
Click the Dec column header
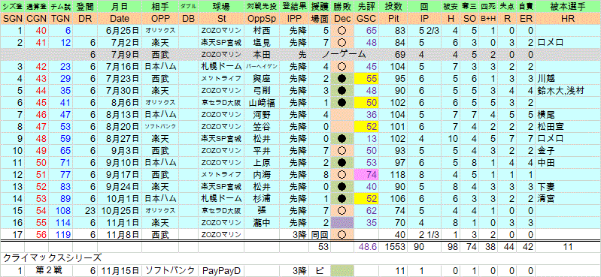[342, 18]
